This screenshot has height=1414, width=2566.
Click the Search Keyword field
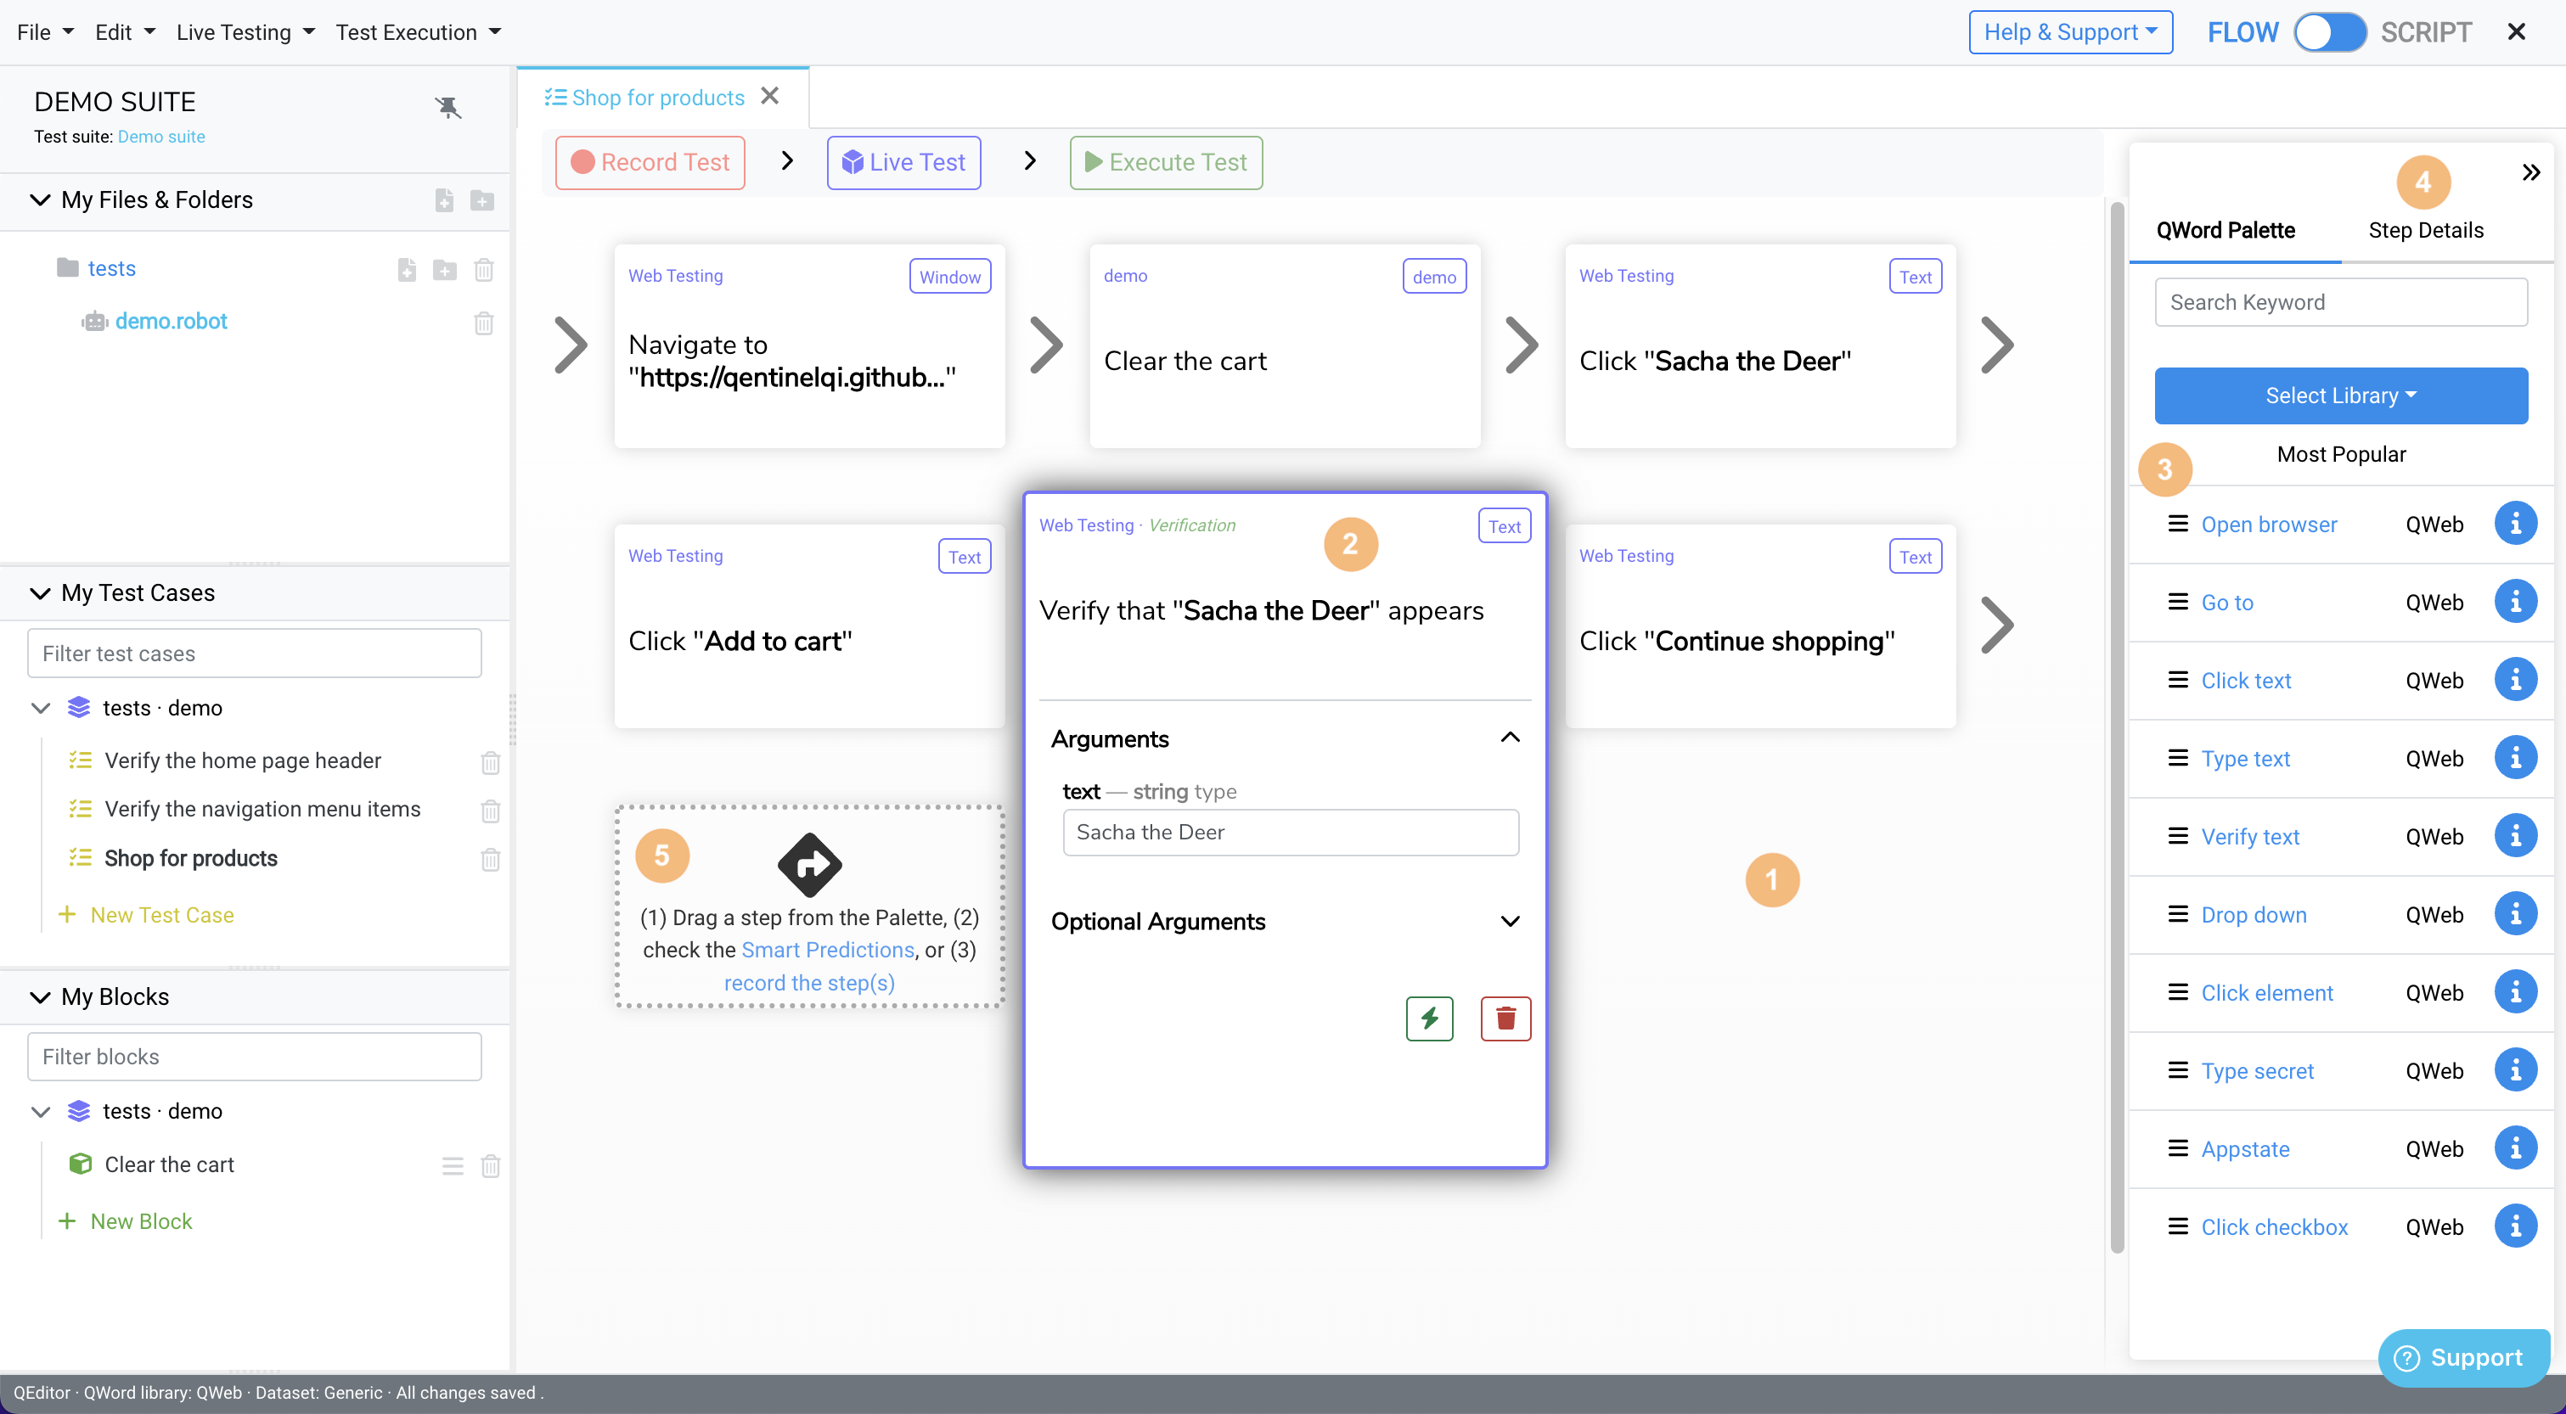point(2341,301)
